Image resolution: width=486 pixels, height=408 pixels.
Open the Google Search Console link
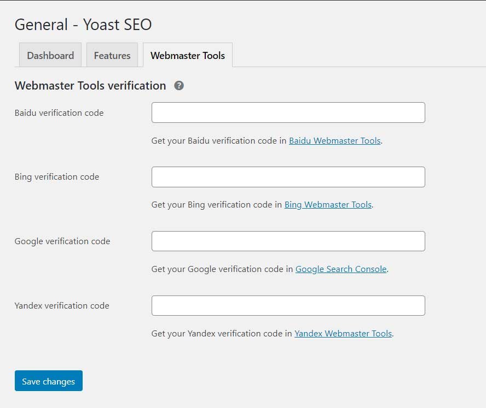341,269
